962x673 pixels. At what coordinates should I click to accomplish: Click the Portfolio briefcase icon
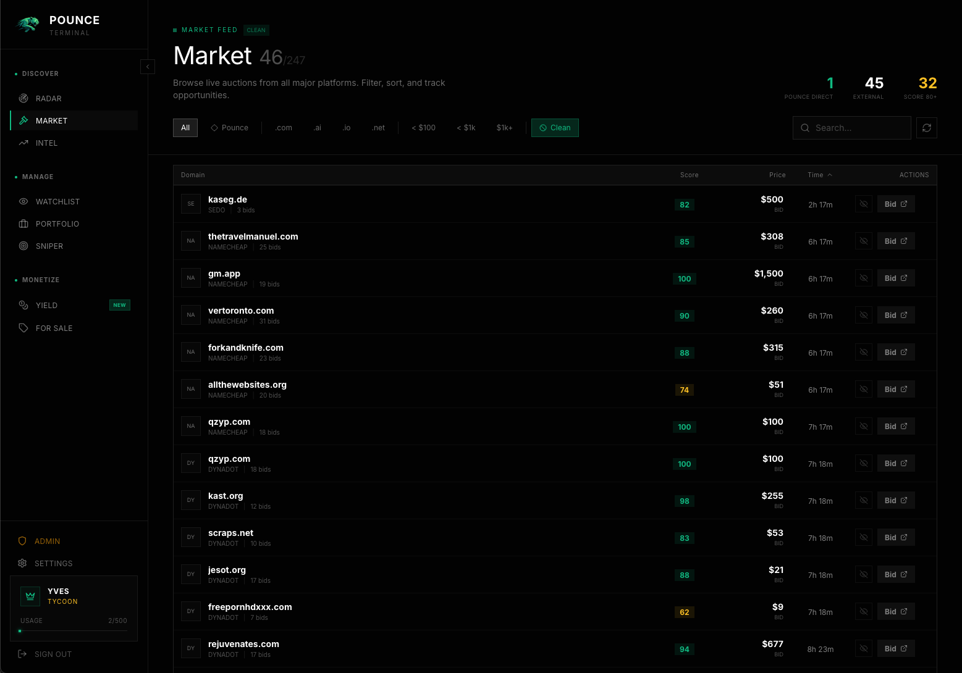(23, 224)
